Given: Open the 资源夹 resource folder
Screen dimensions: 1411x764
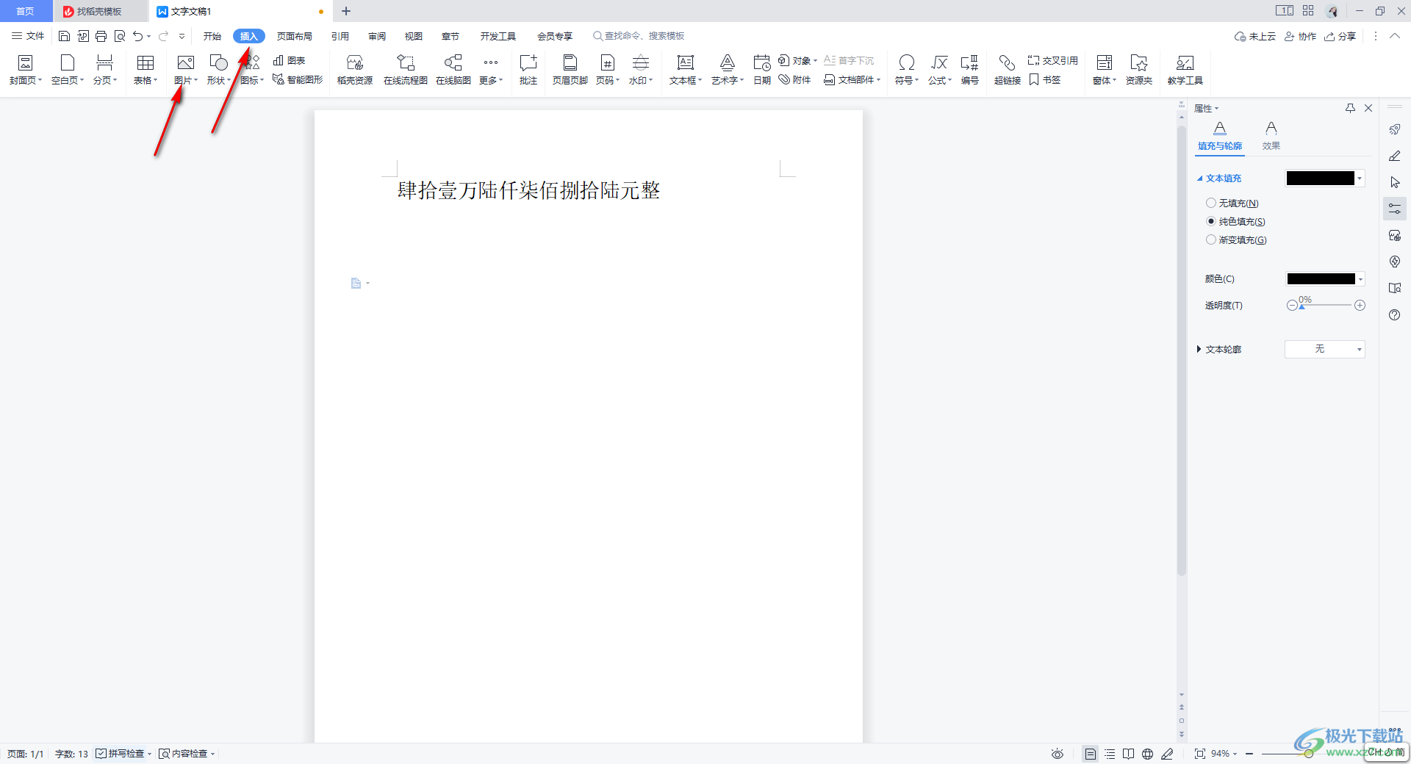Looking at the screenshot, I should tap(1139, 70).
